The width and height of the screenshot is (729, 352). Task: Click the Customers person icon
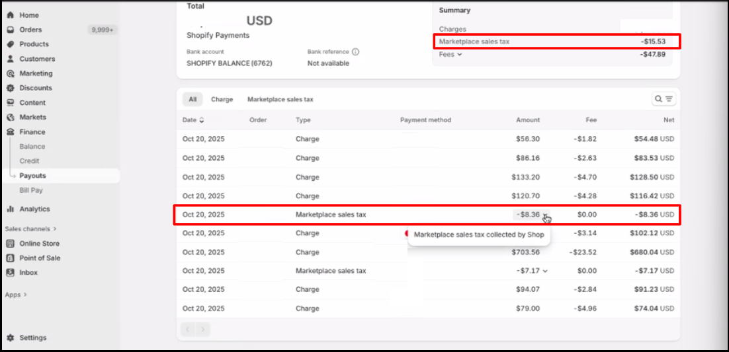pos(11,59)
